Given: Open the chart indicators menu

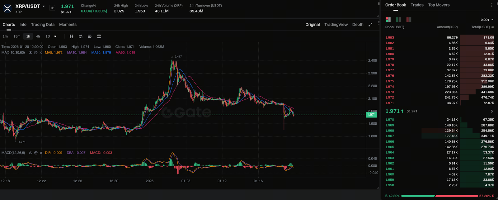Looking at the screenshot, I should pyautogui.click(x=81, y=36).
